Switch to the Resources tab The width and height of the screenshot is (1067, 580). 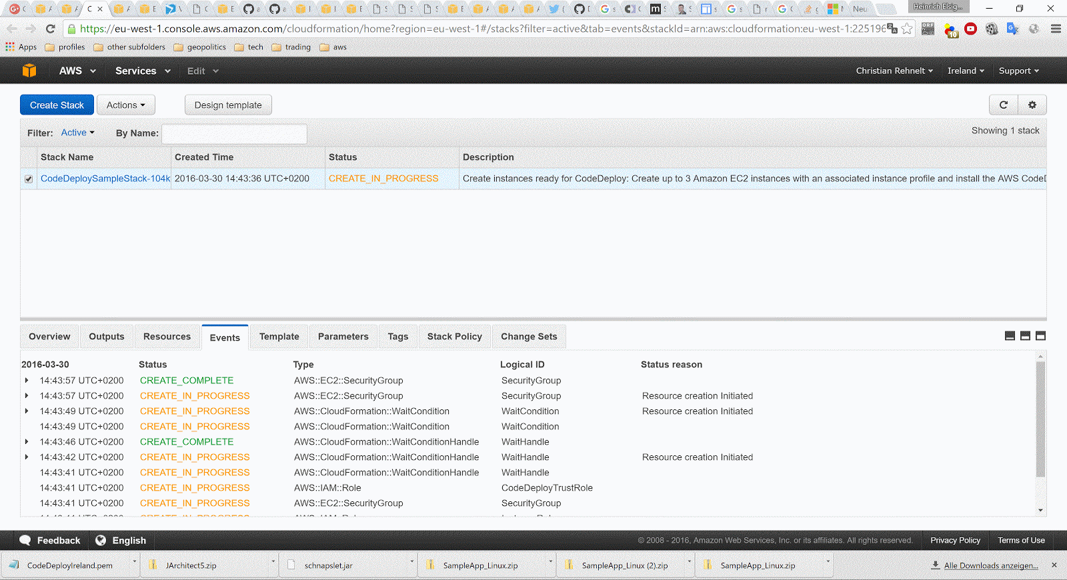(167, 337)
